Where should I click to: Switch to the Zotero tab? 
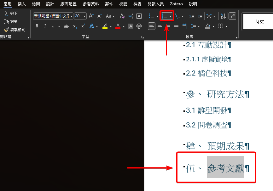point(176,4)
